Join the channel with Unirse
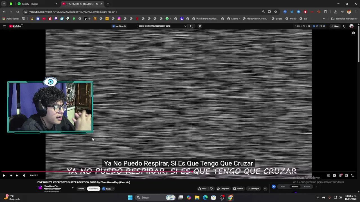The image size is (360, 202). coord(81,189)
